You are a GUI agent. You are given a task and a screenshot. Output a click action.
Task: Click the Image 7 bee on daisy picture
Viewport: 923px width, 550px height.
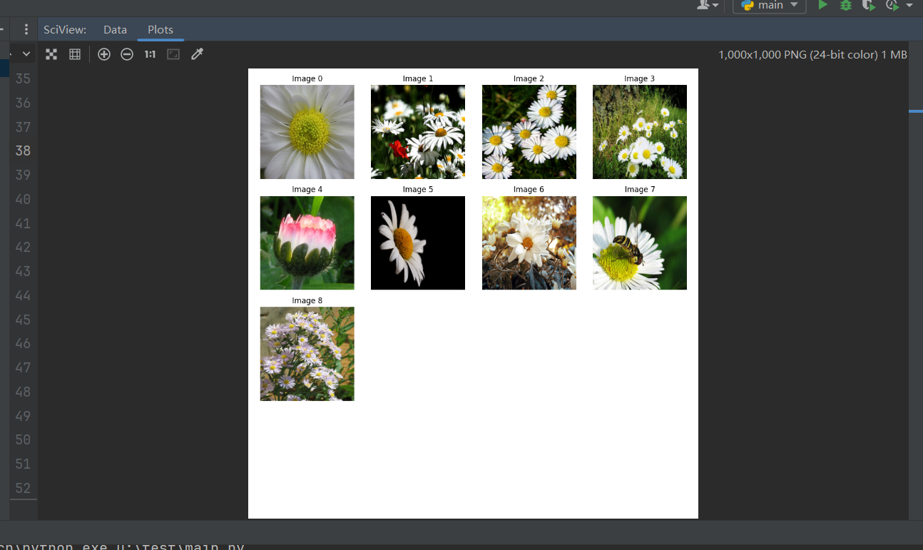pos(640,243)
